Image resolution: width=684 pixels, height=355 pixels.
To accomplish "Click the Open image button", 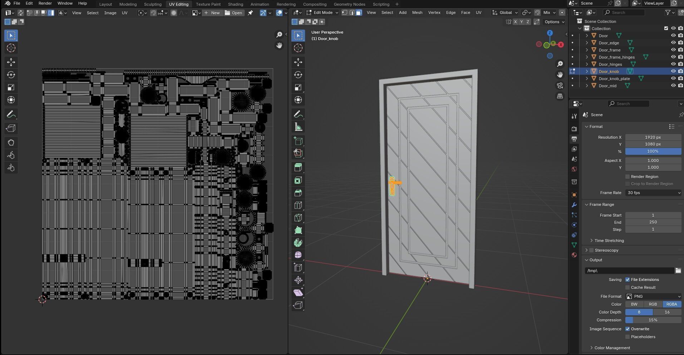I will pyautogui.click(x=233, y=13).
